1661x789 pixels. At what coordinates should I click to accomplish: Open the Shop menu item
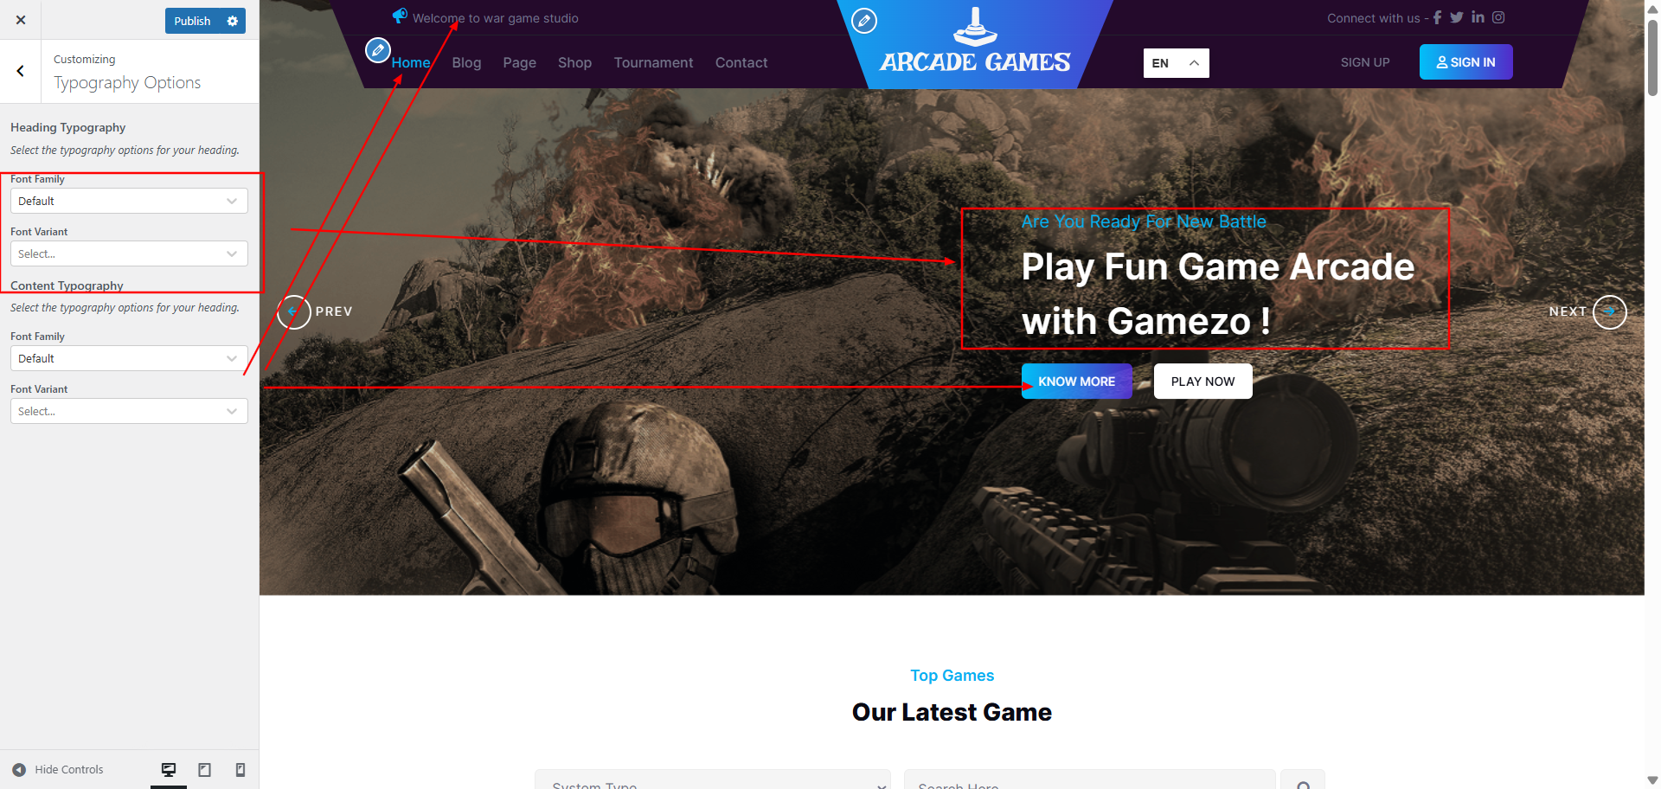click(x=574, y=62)
